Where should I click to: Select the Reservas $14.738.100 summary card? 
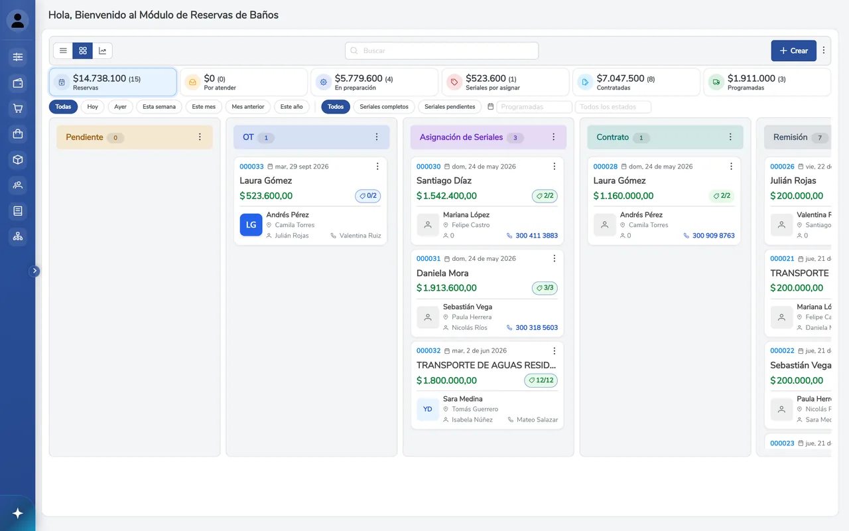coord(113,82)
